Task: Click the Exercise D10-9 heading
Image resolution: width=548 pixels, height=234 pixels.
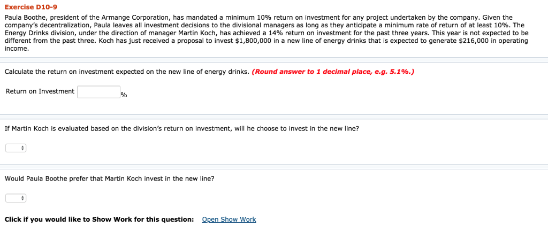Action: click(31, 7)
